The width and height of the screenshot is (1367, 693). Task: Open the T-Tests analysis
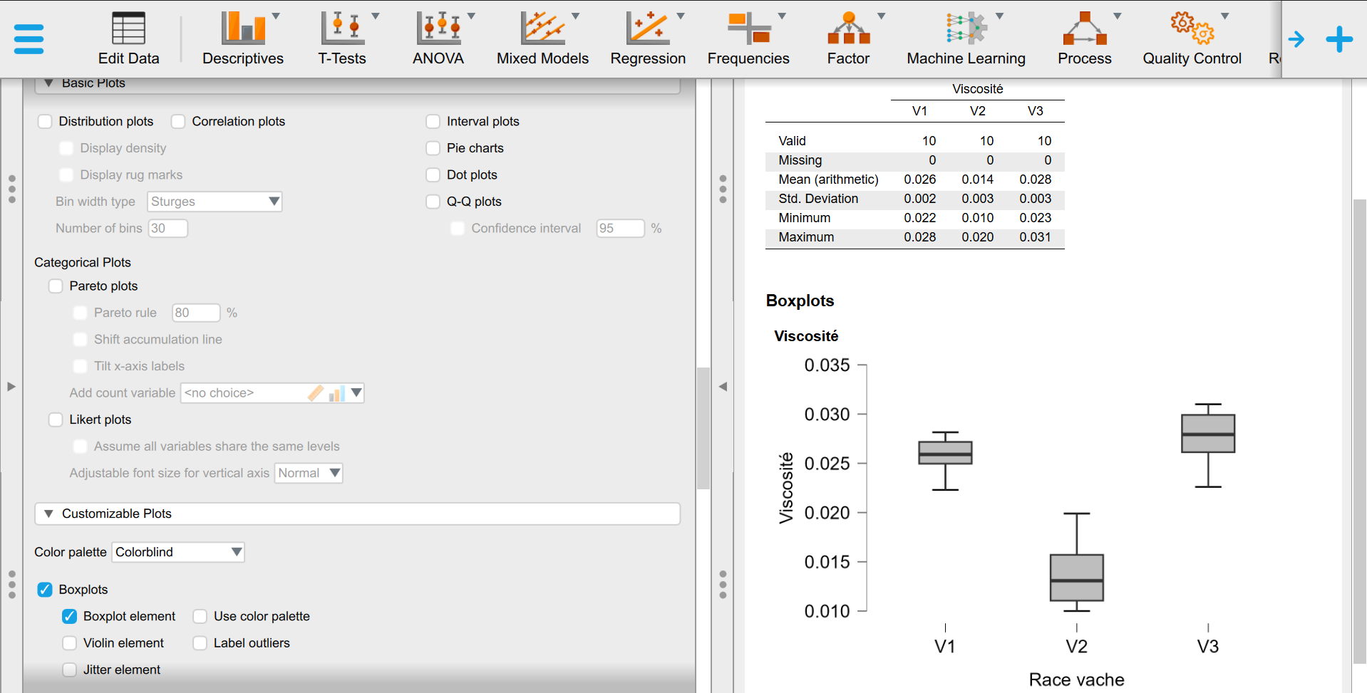click(342, 38)
